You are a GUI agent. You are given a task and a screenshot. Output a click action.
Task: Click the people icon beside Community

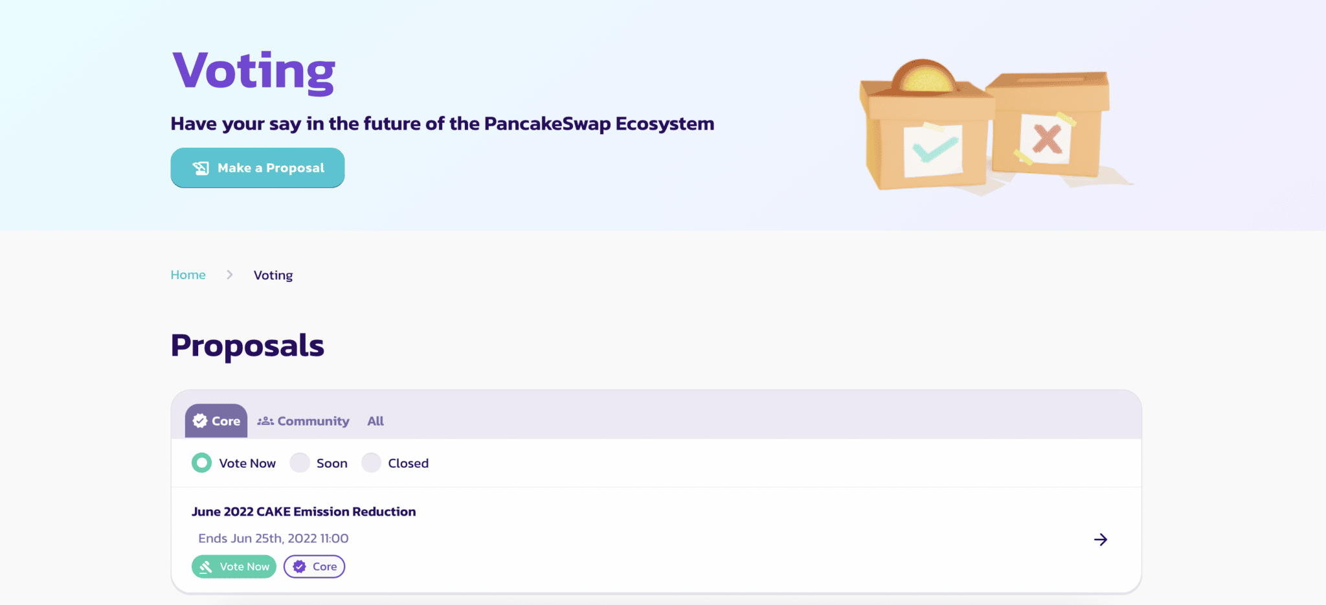265,420
